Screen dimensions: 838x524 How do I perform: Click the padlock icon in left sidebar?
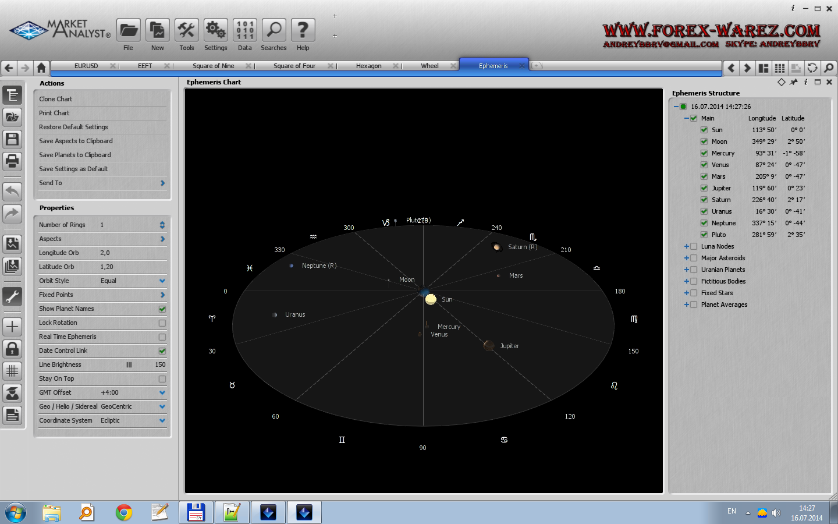(12, 349)
